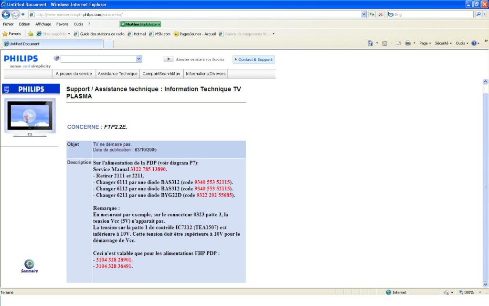Image resolution: width=489 pixels, height=306 pixels.
Task: Refresh the page with green arrows
Action: [372, 14]
